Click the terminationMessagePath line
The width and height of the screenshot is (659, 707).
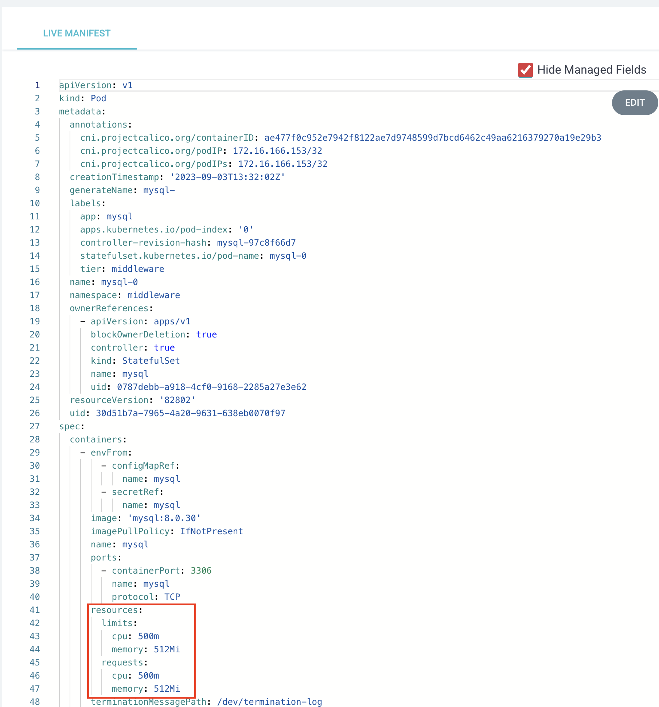coord(207,702)
